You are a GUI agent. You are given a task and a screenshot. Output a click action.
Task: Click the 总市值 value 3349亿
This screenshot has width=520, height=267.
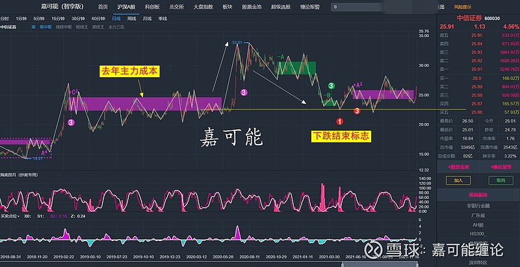coord(467,146)
